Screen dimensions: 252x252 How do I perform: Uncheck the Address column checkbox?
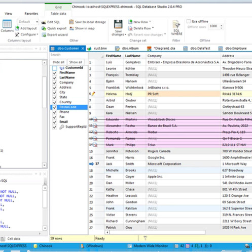(55, 88)
